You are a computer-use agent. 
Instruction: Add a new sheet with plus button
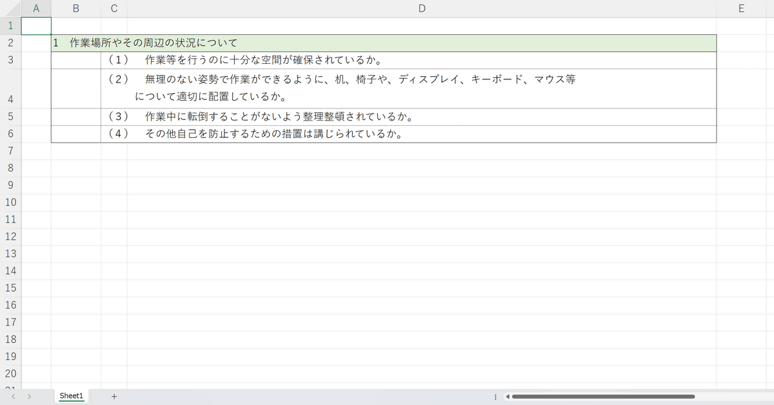tap(114, 396)
